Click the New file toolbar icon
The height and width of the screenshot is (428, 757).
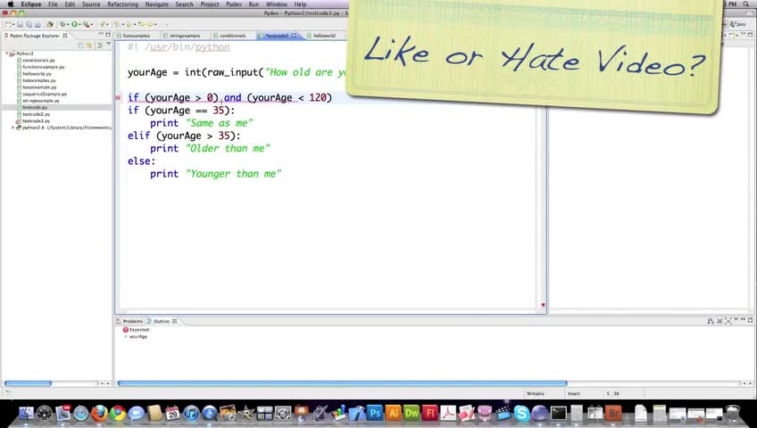(x=8, y=24)
